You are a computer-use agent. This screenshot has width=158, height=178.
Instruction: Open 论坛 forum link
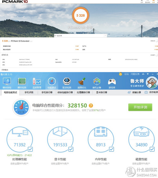pyautogui.click(x=127, y=74)
